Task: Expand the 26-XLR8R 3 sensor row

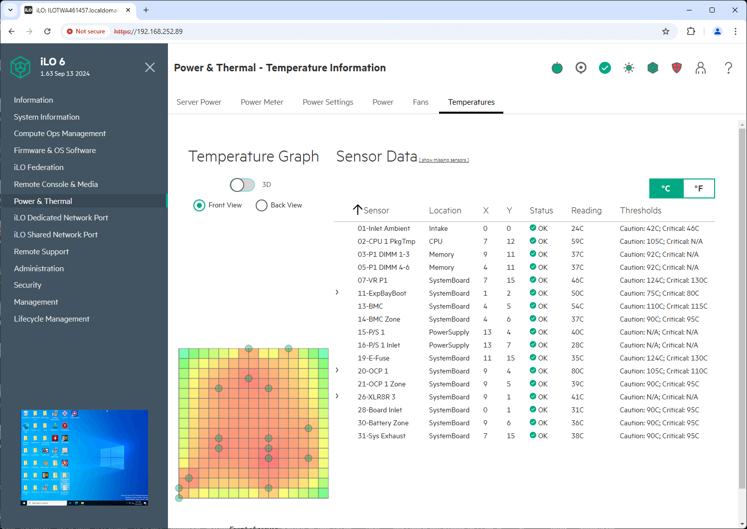Action: 337,396
